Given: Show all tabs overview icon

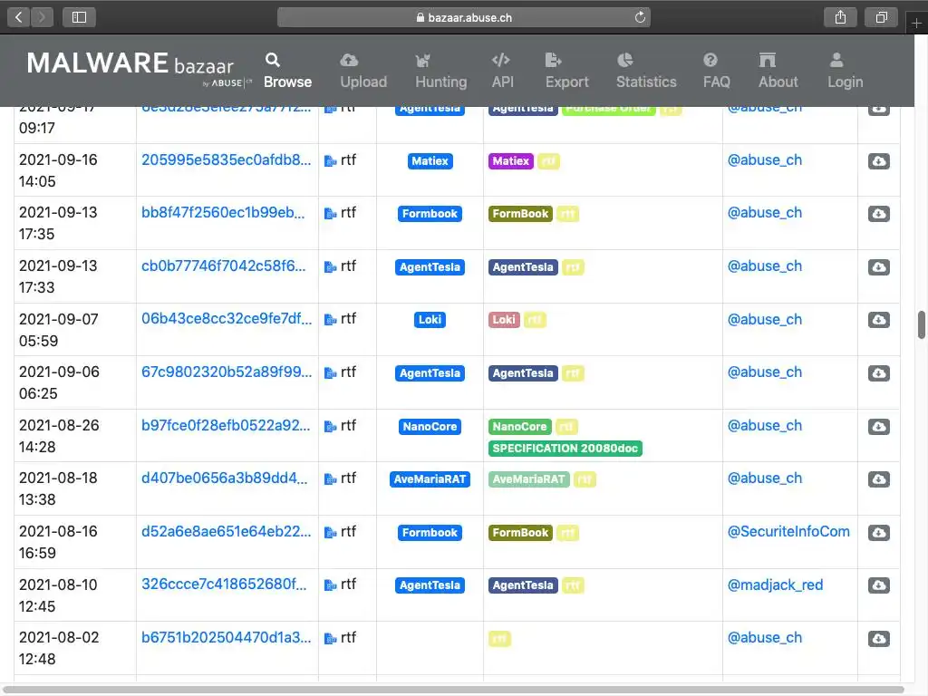Looking at the screenshot, I should (881, 17).
